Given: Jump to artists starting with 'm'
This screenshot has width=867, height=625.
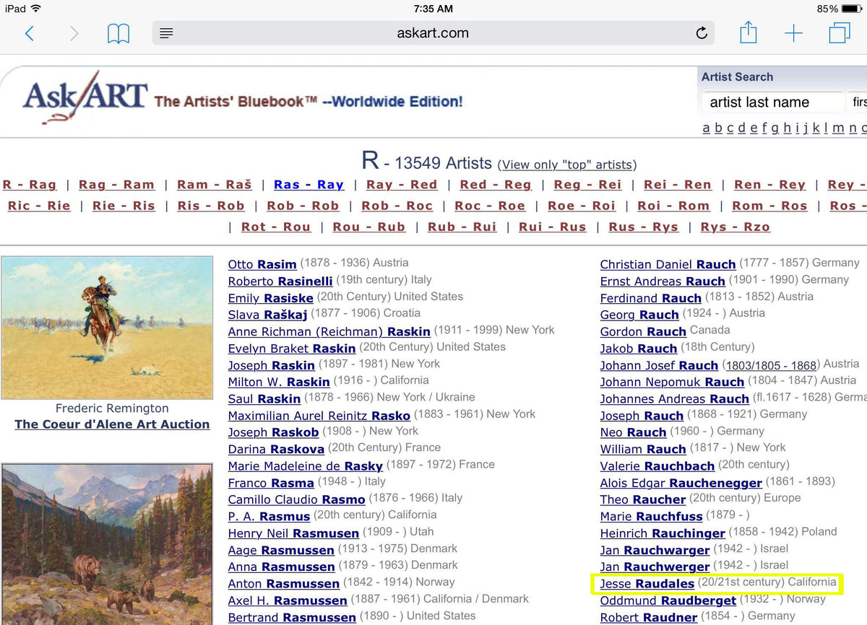Looking at the screenshot, I should click(838, 128).
